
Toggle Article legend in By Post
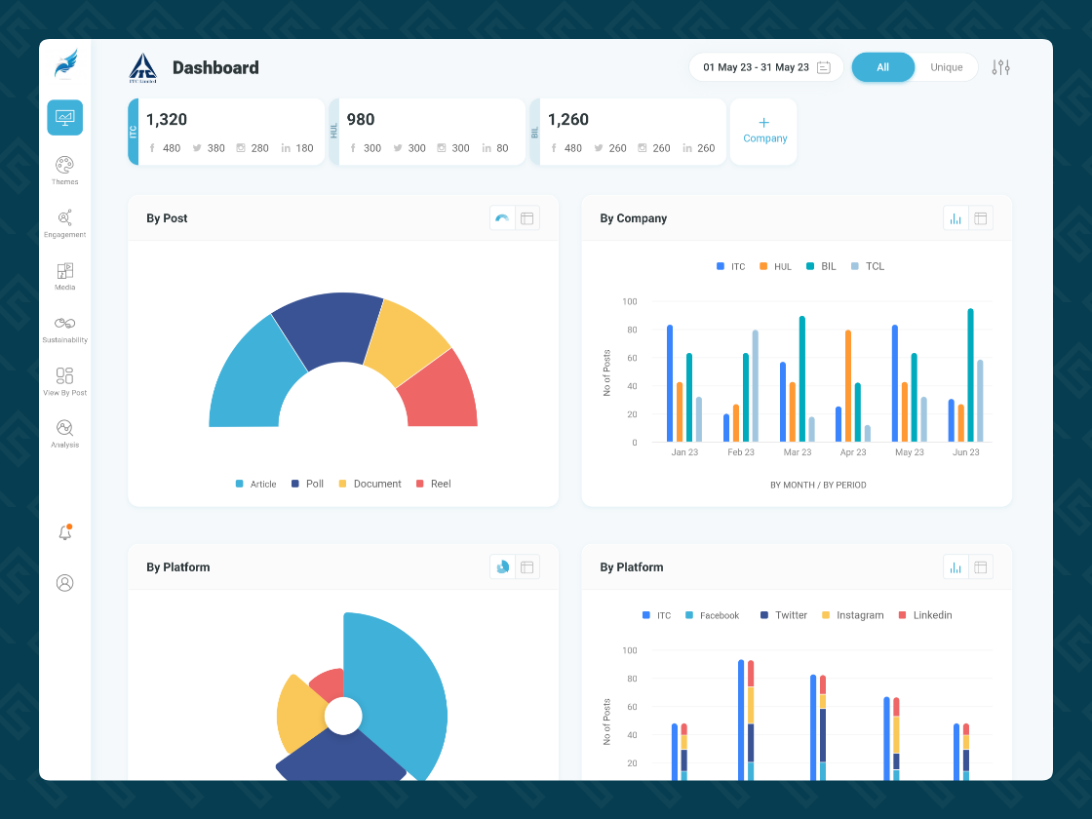(x=256, y=484)
